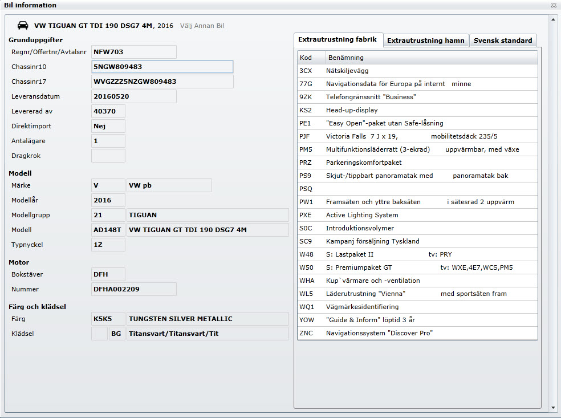Screen dimensions: 561x418
Task: Click the PXE Active Lighting System row
Action: [417, 215]
